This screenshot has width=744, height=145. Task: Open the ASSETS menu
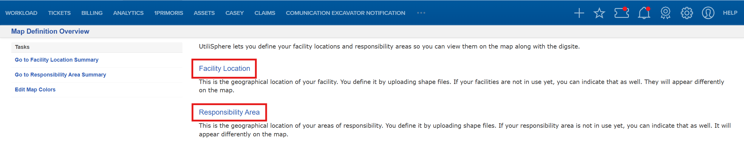coord(204,13)
